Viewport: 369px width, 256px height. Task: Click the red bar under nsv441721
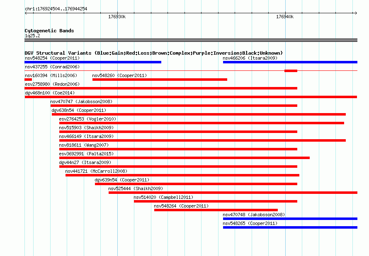(182, 175)
